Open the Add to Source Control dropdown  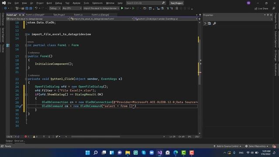(x=227, y=146)
